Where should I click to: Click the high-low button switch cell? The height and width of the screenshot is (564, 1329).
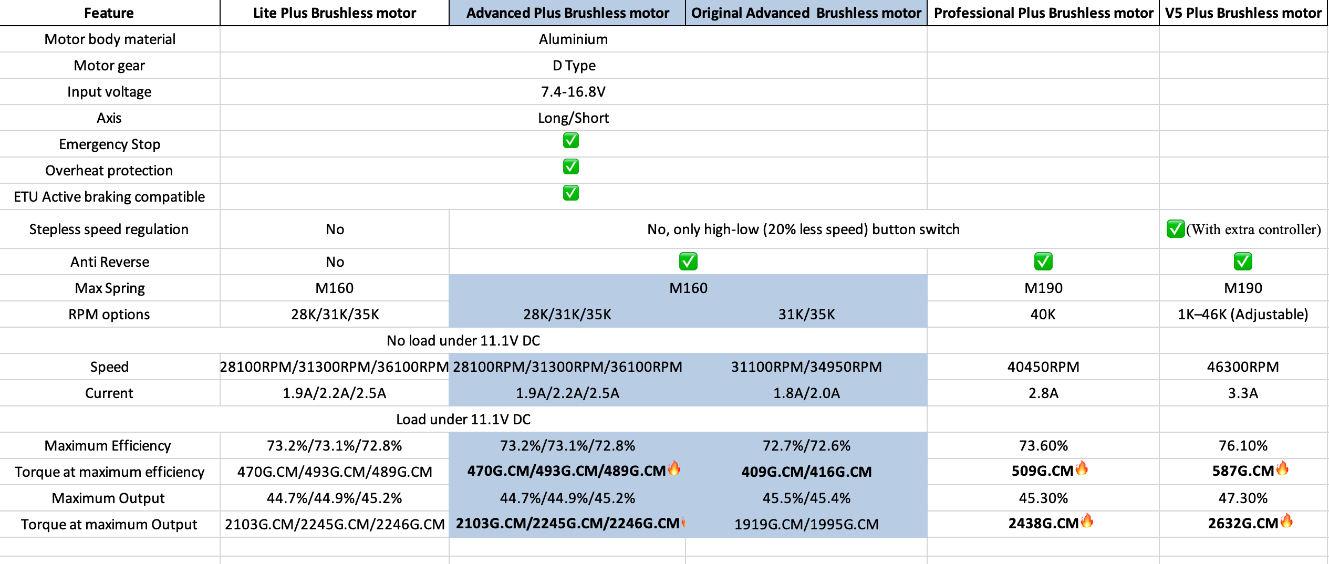pos(803,229)
